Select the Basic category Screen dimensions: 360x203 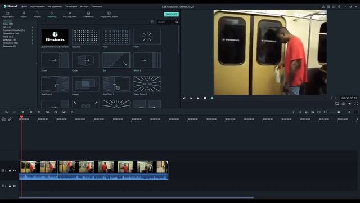8,24
